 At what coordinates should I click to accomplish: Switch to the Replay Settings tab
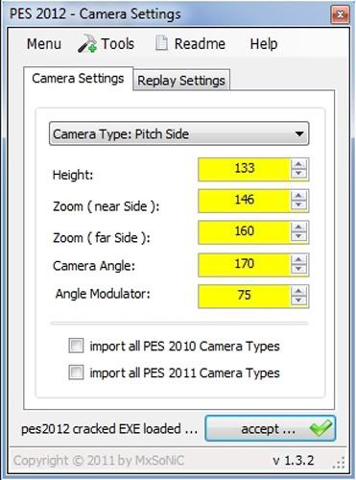(x=181, y=80)
